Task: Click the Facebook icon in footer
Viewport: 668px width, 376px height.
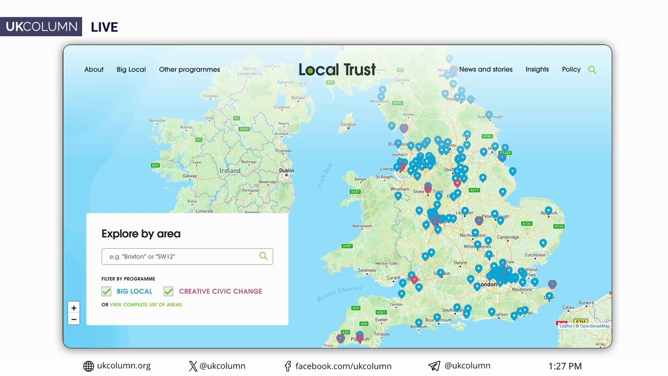Action: click(288, 366)
